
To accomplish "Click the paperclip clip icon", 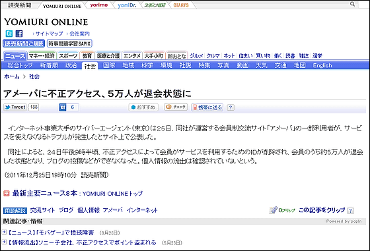I will click(274, 210).
